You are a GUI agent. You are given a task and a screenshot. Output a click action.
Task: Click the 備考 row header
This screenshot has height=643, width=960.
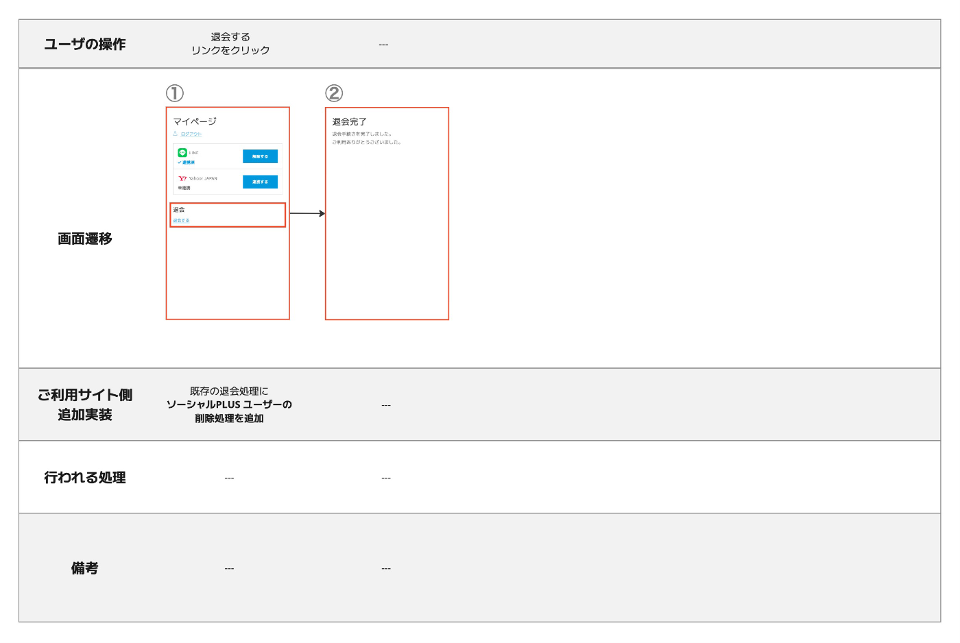(85, 568)
